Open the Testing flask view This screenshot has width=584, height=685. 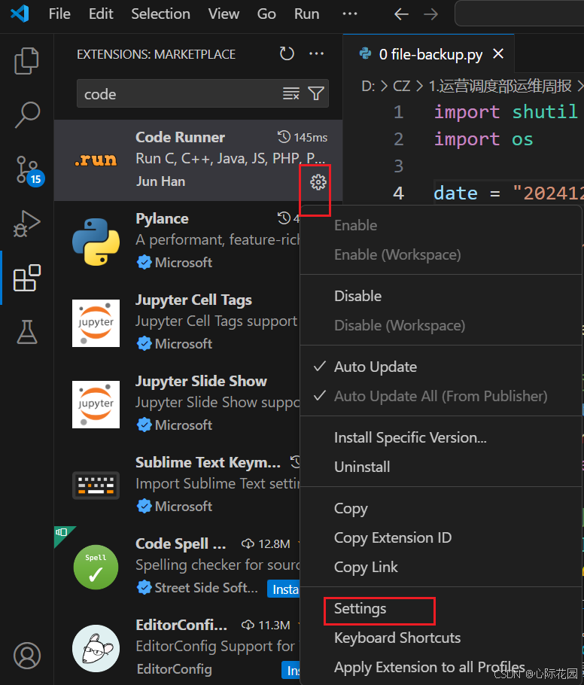27,332
